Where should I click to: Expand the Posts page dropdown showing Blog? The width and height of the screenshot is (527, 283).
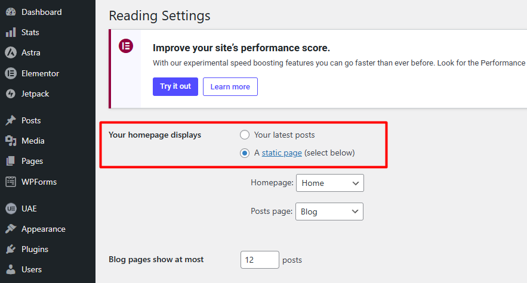click(x=329, y=212)
